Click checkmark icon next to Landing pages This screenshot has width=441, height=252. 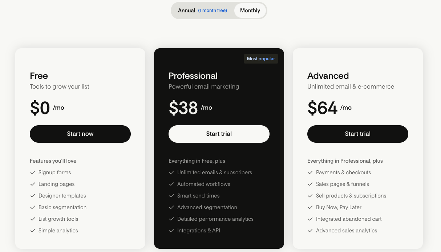(x=33, y=184)
